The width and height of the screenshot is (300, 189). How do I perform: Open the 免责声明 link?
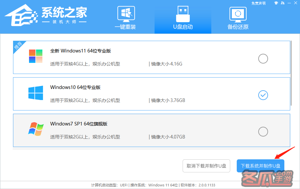[x=258, y=3]
